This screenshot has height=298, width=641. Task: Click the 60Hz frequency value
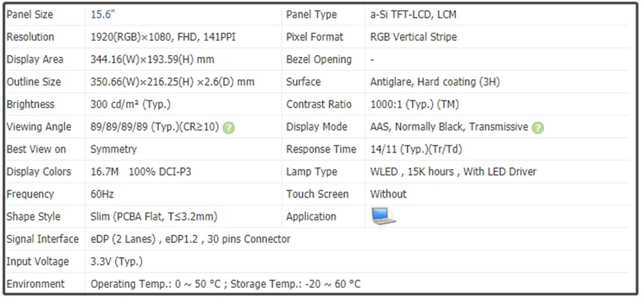point(102,194)
